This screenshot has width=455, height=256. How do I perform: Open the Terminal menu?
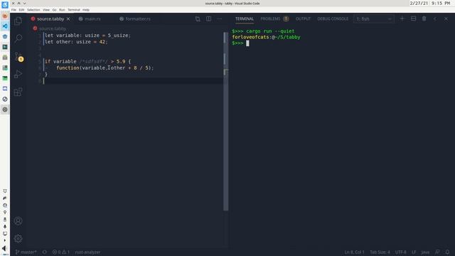[74, 10]
